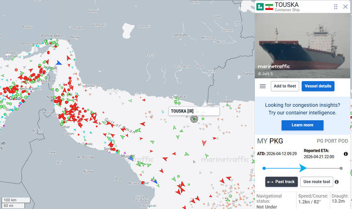Click the Iran flag icon in panel header

269,7
